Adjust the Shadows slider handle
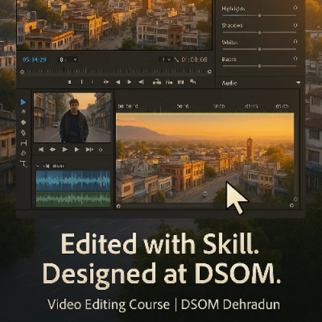This screenshot has width=322, height=322. (x=260, y=33)
